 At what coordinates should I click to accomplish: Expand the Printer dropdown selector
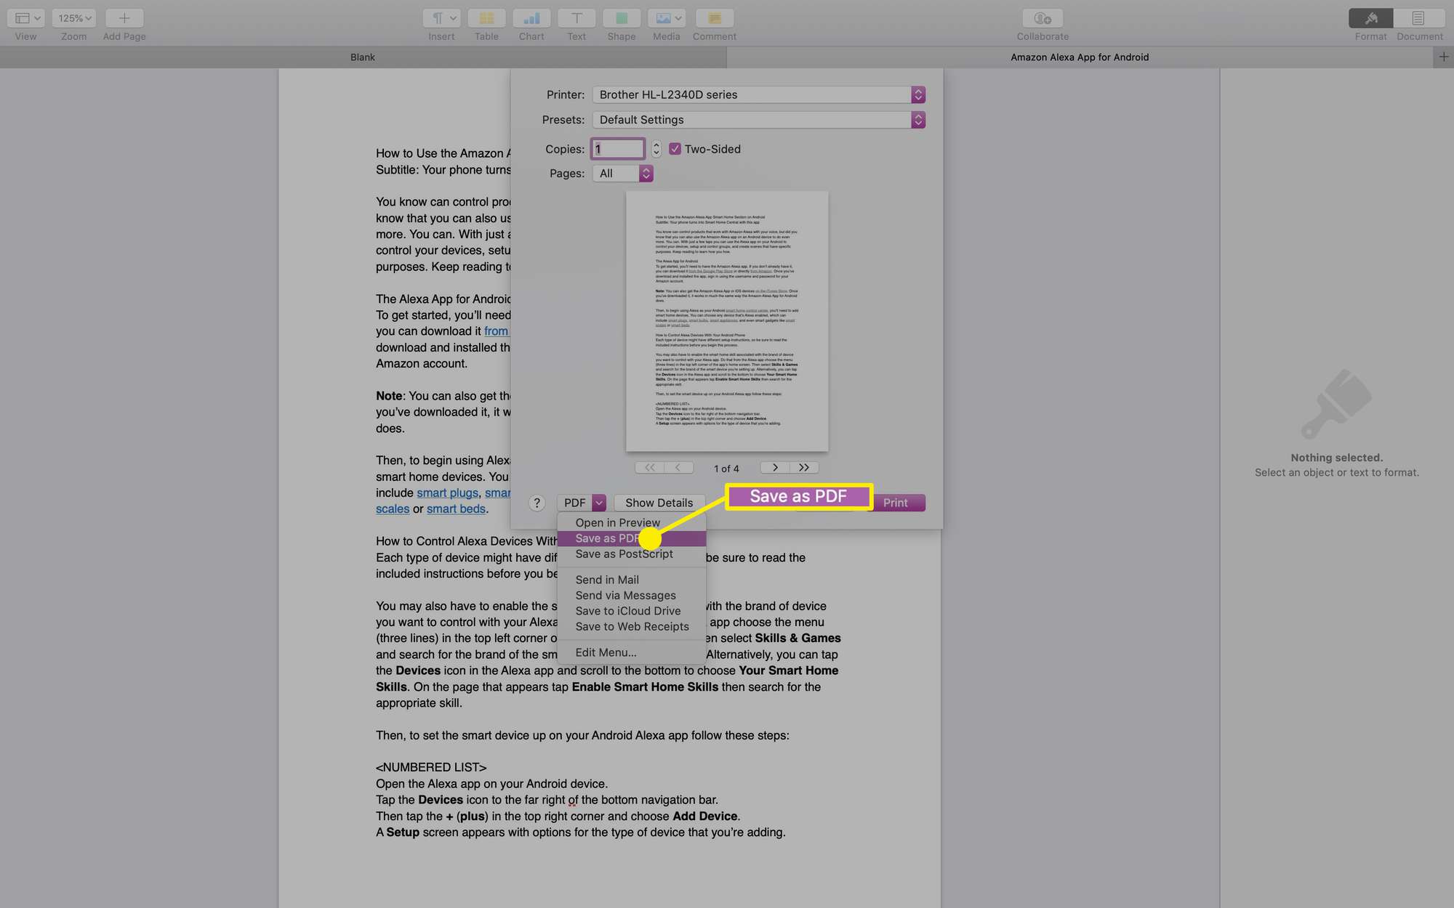(x=918, y=94)
